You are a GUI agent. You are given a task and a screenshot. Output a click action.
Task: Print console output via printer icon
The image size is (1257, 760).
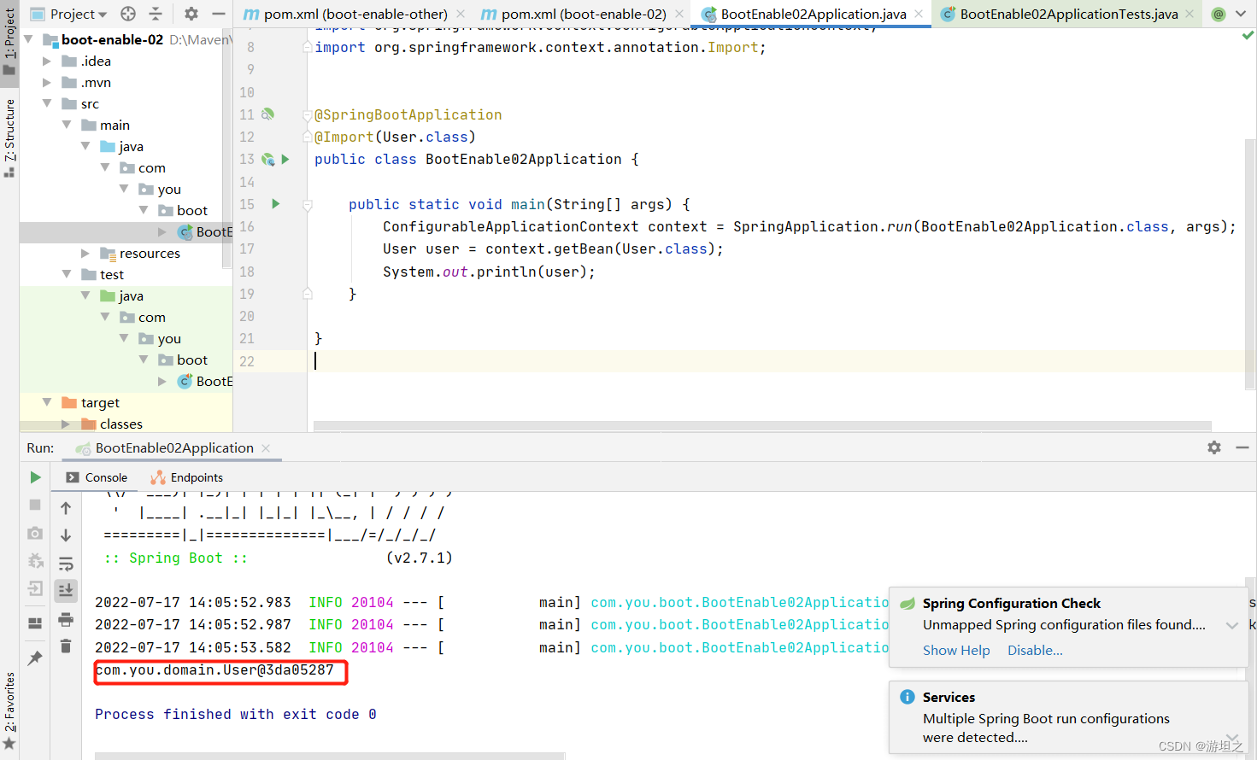click(x=66, y=620)
